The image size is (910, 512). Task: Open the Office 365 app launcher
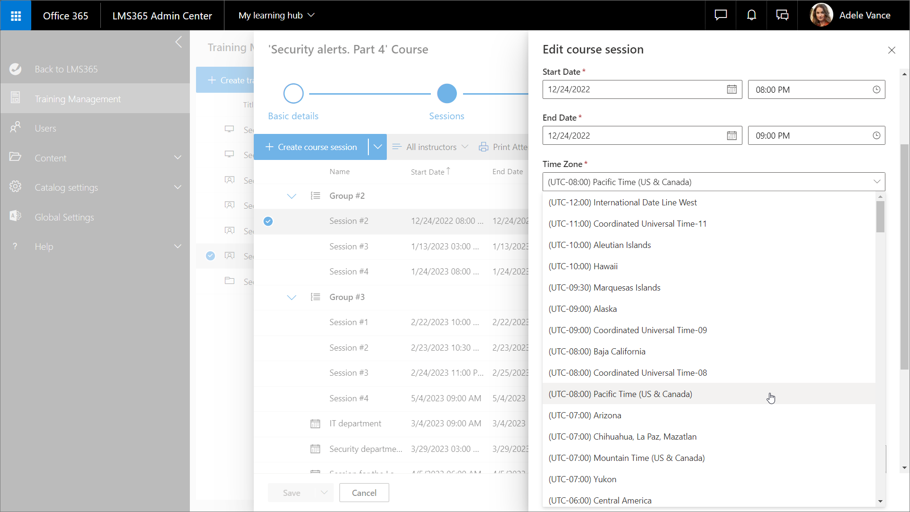[16, 16]
